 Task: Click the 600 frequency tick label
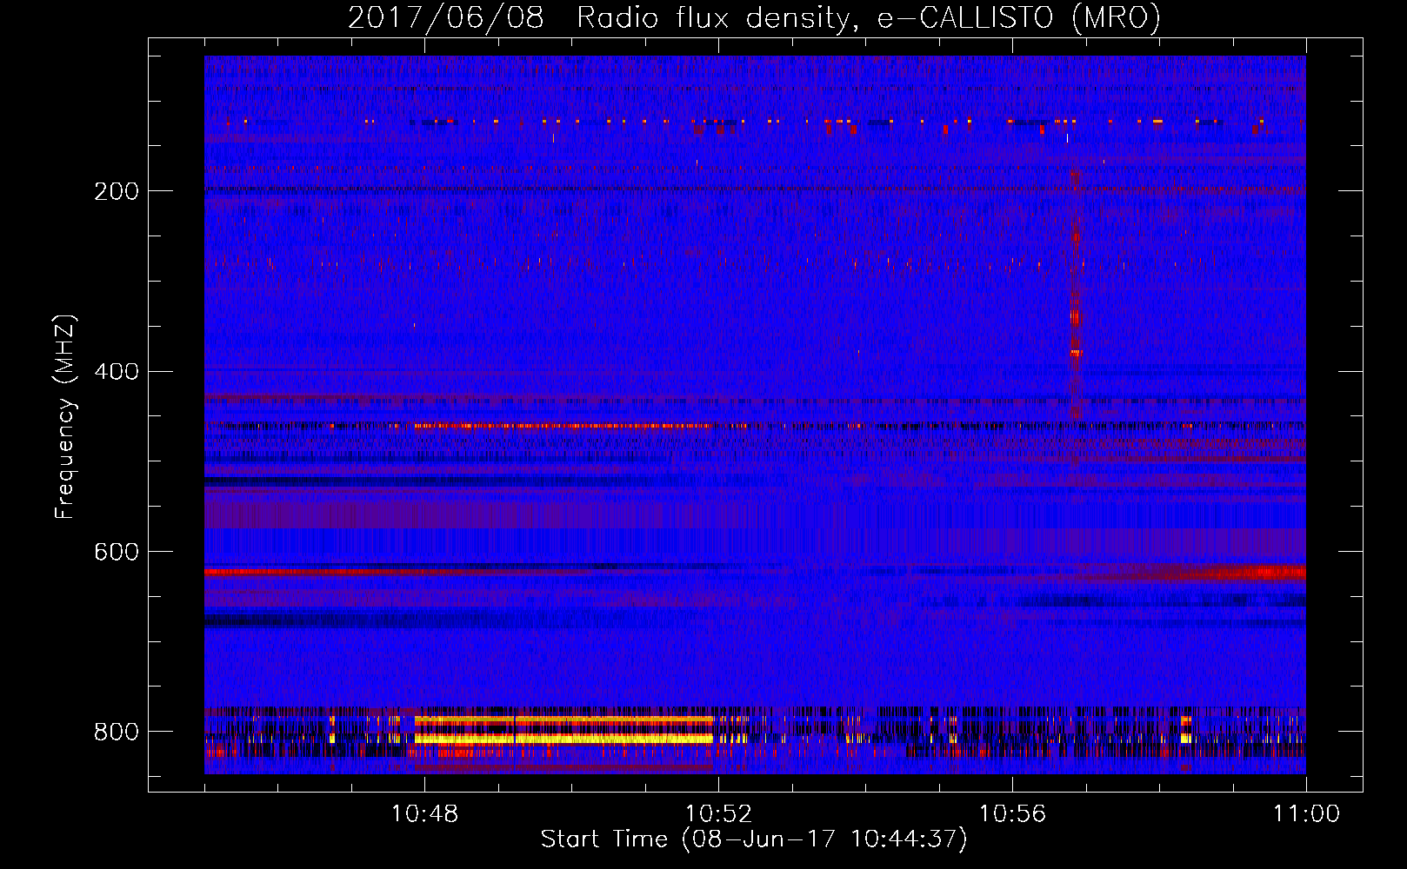117,552
